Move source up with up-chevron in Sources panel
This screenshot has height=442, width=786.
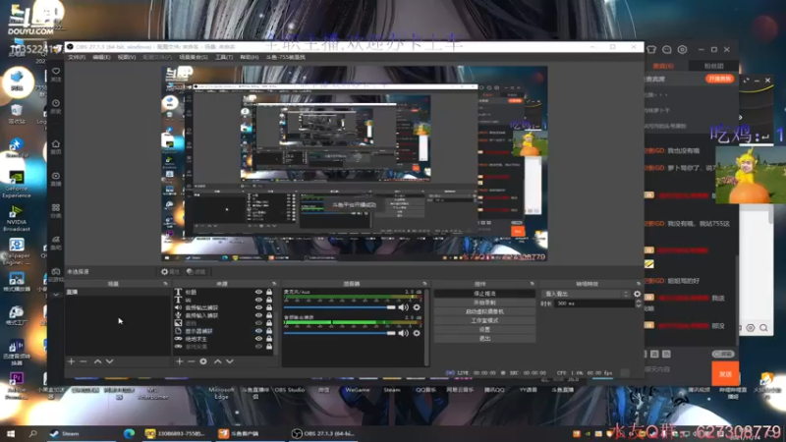point(217,361)
